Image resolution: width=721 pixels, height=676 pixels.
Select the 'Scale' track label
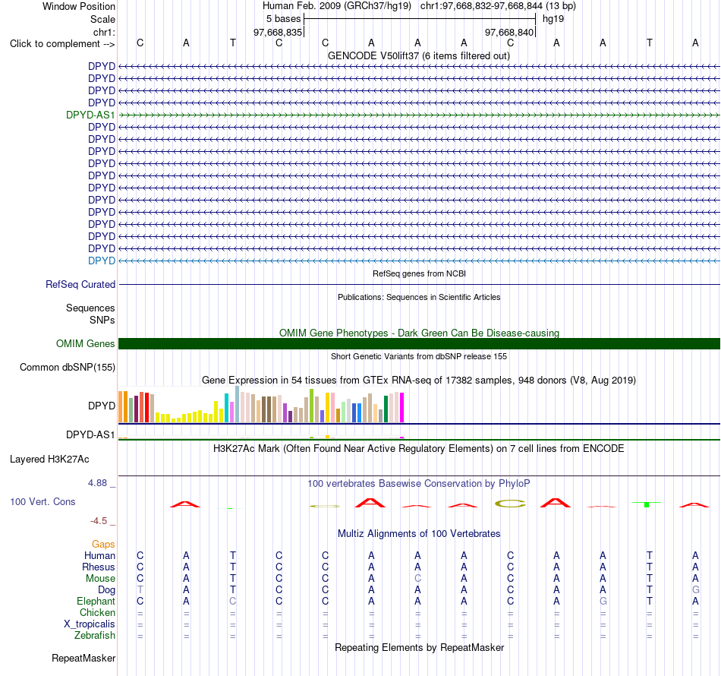102,19
